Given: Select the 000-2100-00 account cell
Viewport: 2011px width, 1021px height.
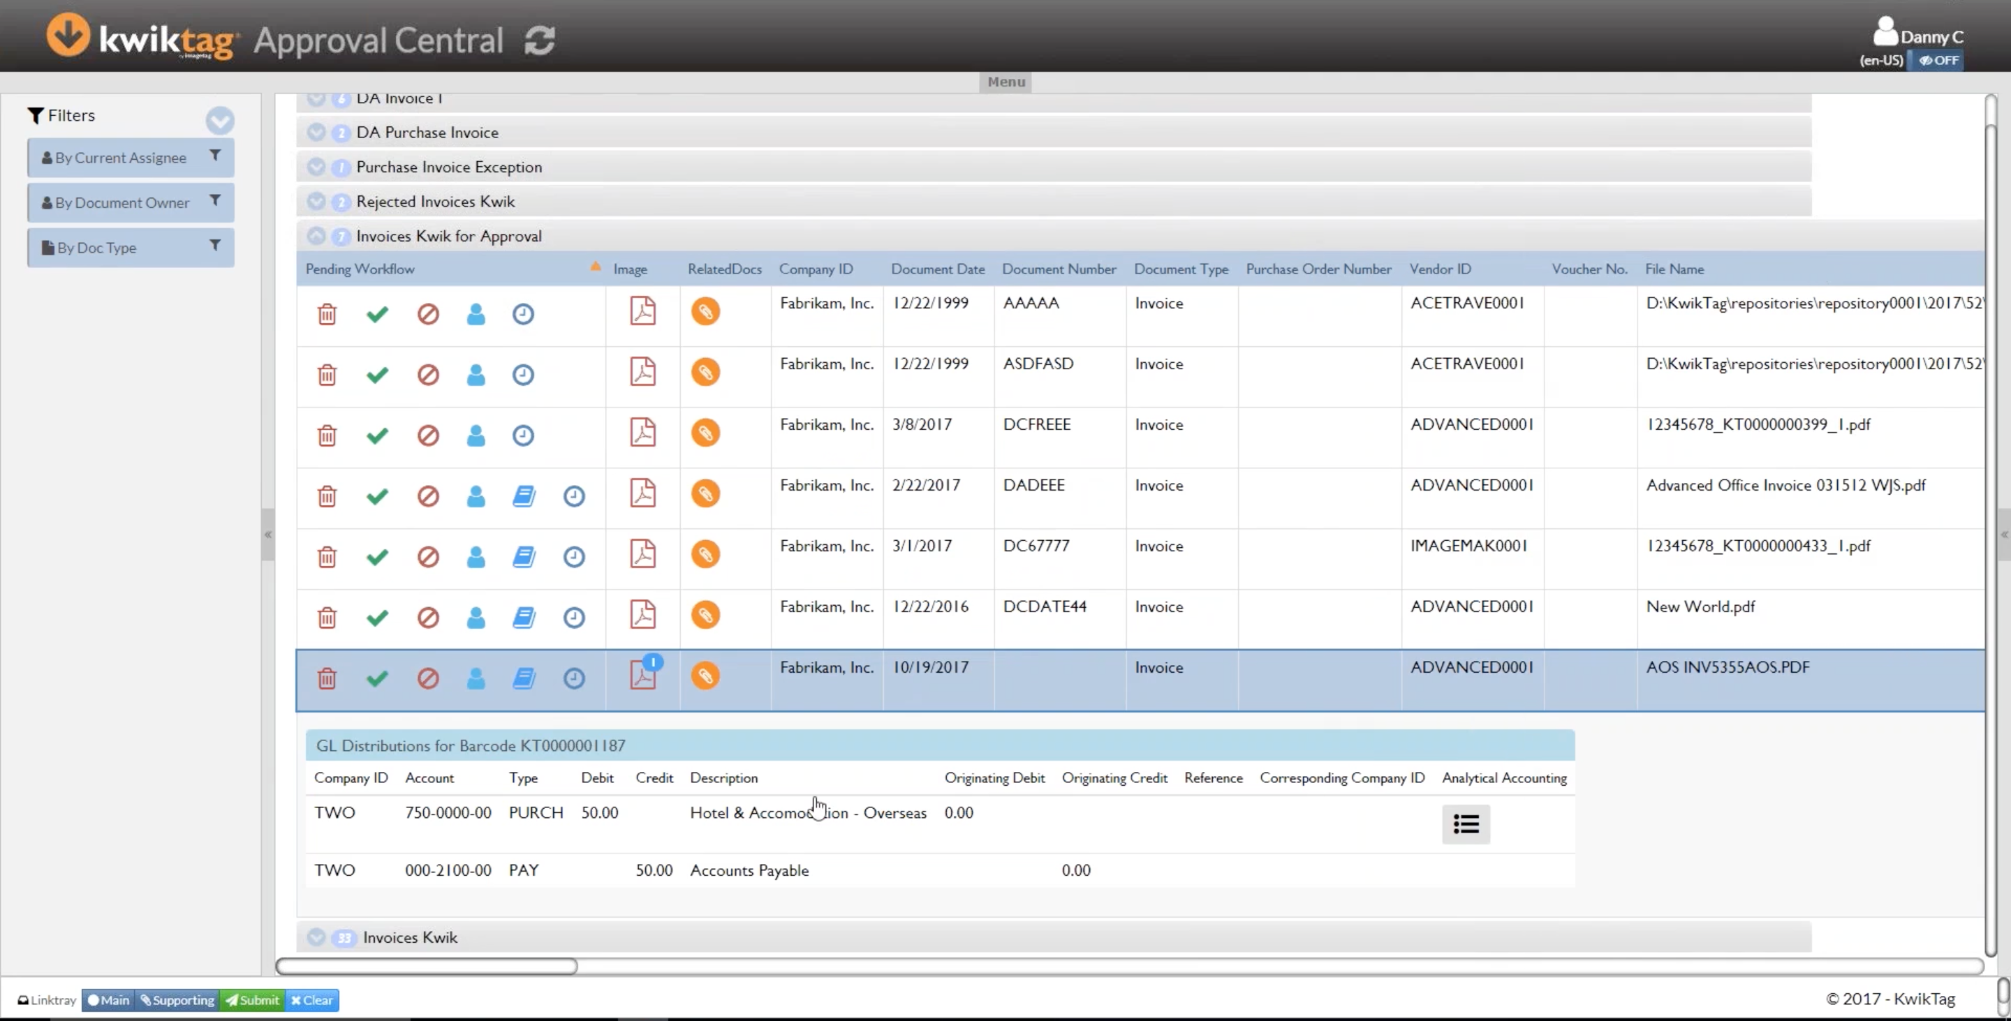Looking at the screenshot, I should 448,870.
